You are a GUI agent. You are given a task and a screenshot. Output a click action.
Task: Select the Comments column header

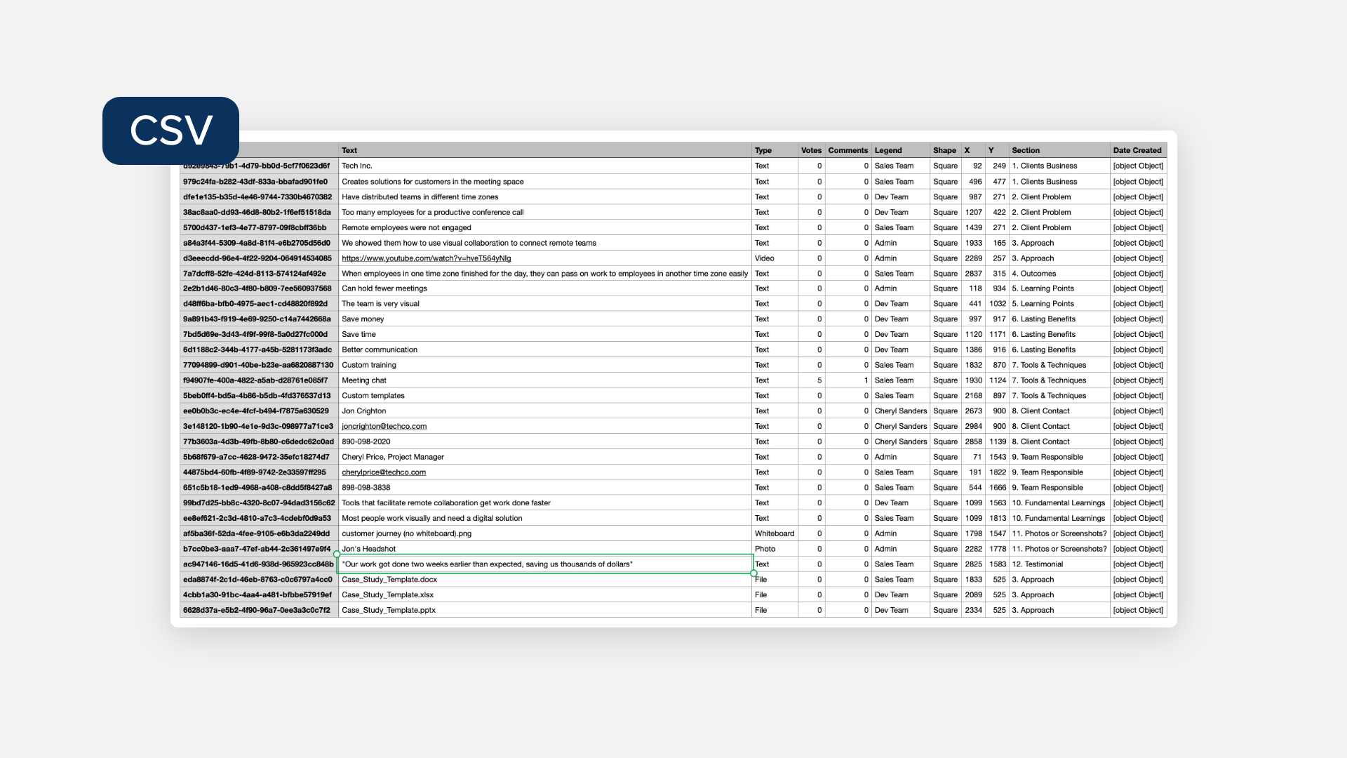(848, 150)
